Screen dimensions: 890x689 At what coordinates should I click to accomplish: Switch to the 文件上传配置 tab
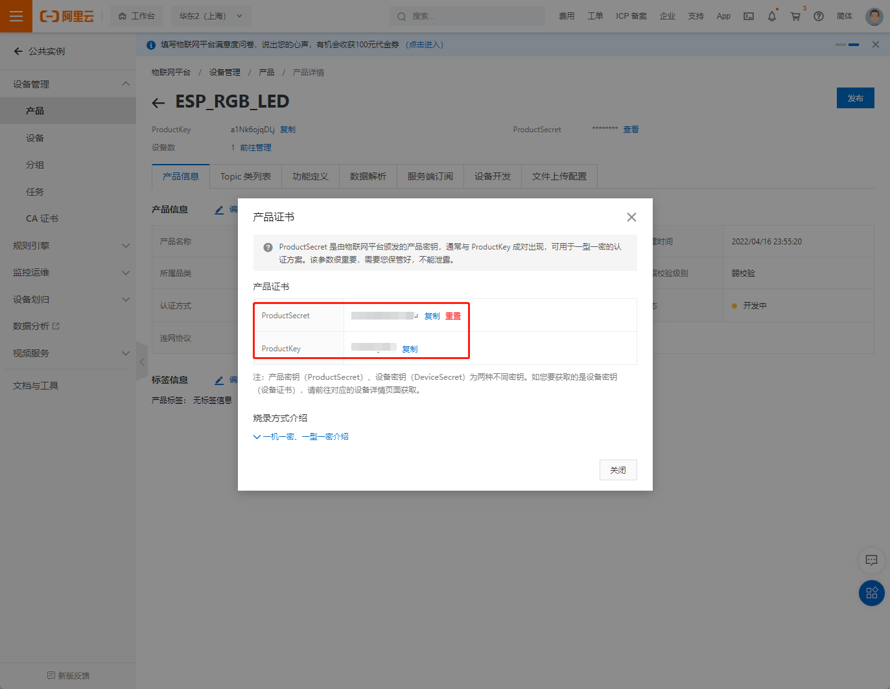pyautogui.click(x=559, y=176)
